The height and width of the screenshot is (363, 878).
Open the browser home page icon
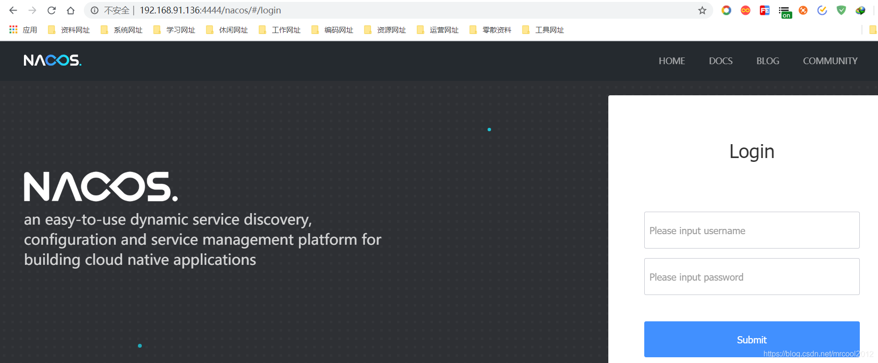click(x=70, y=10)
